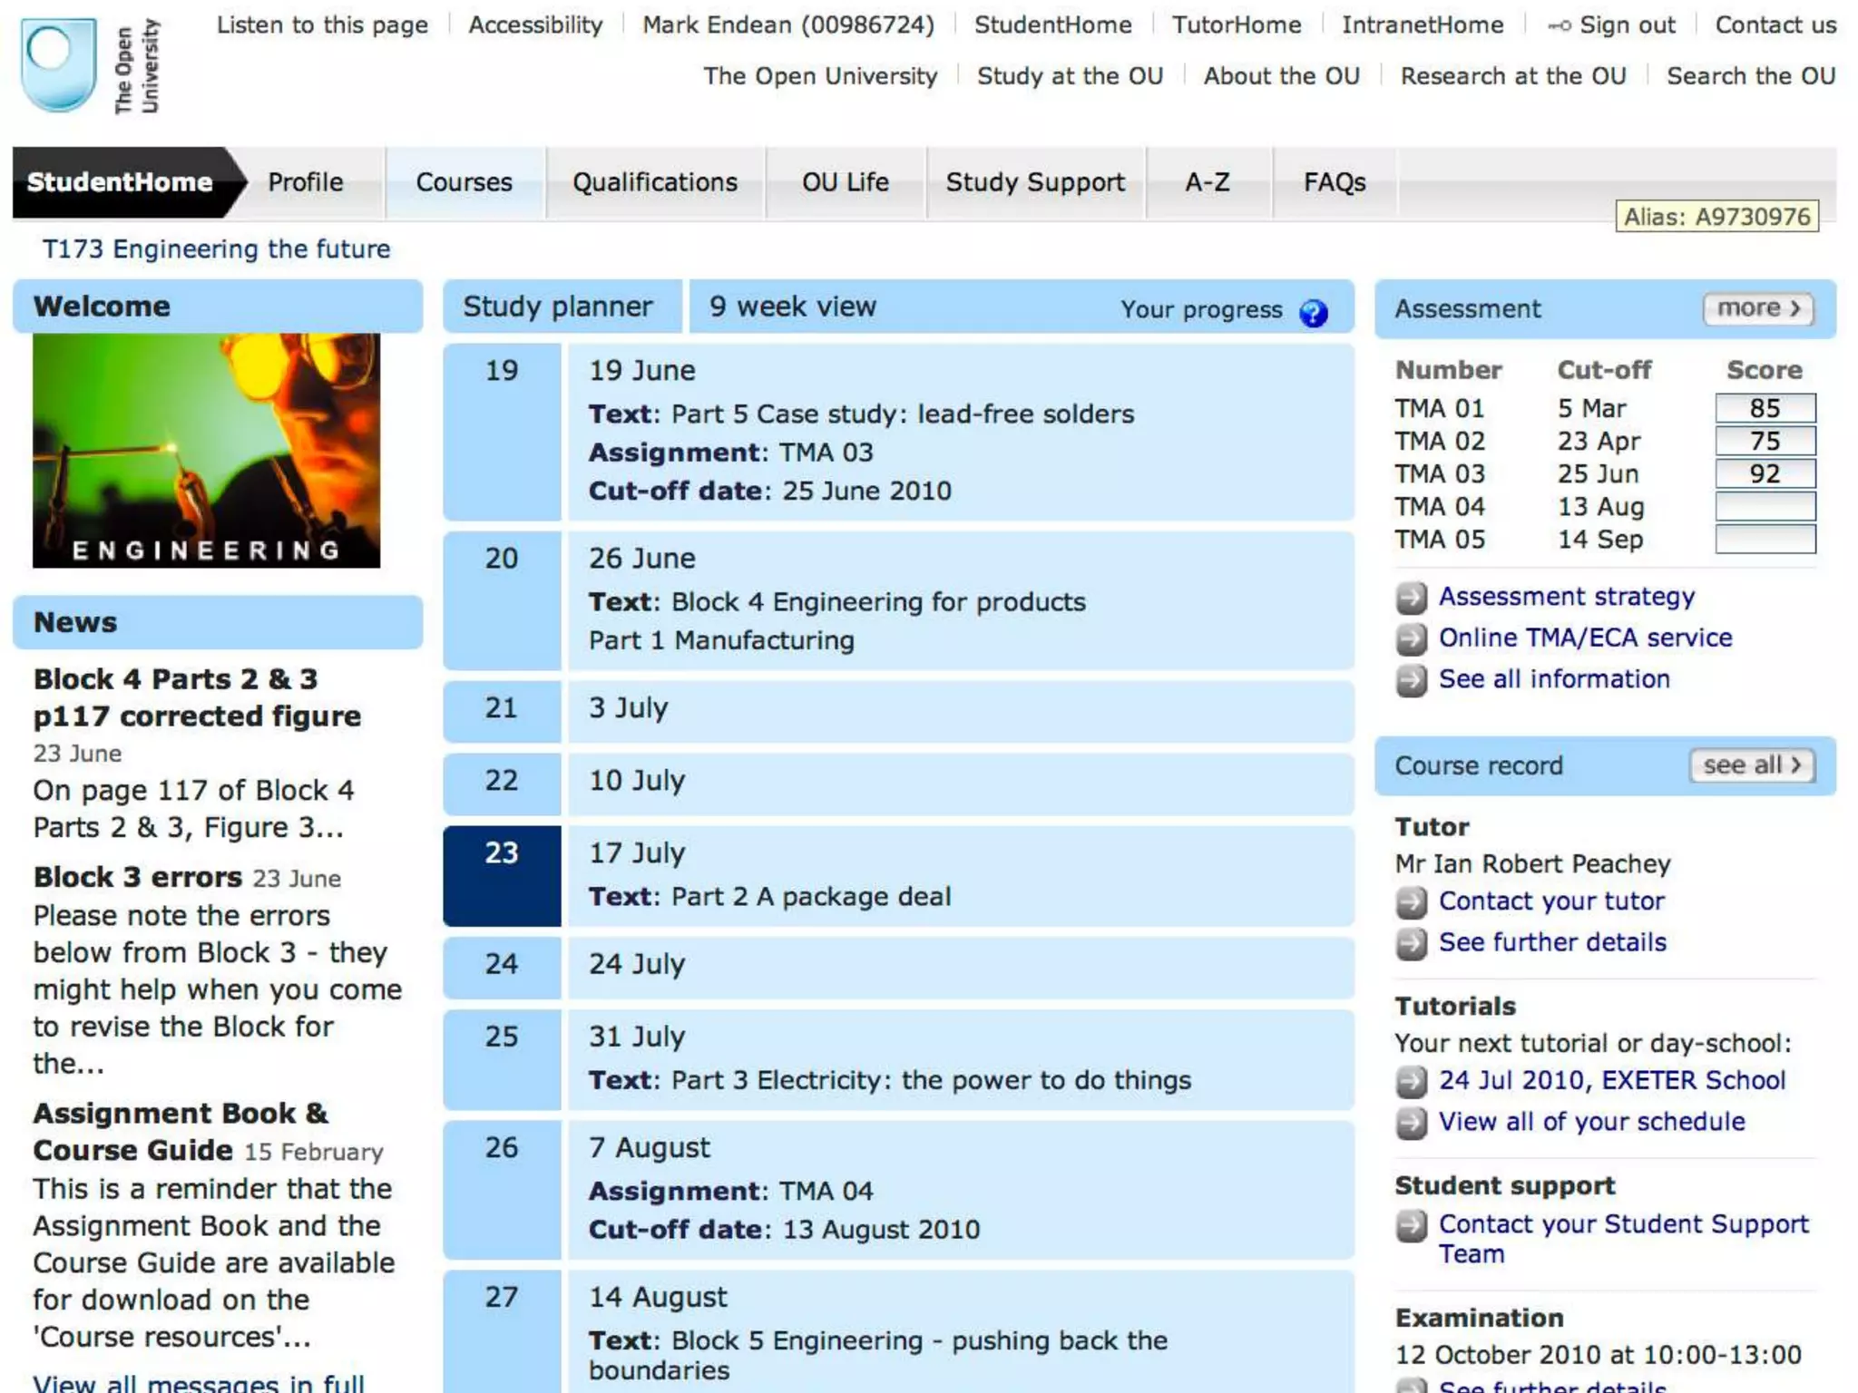
Task: Click arrow icon beside Contact your Student Support Team
Action: pyautogui.click(x=1411, y=1226)
